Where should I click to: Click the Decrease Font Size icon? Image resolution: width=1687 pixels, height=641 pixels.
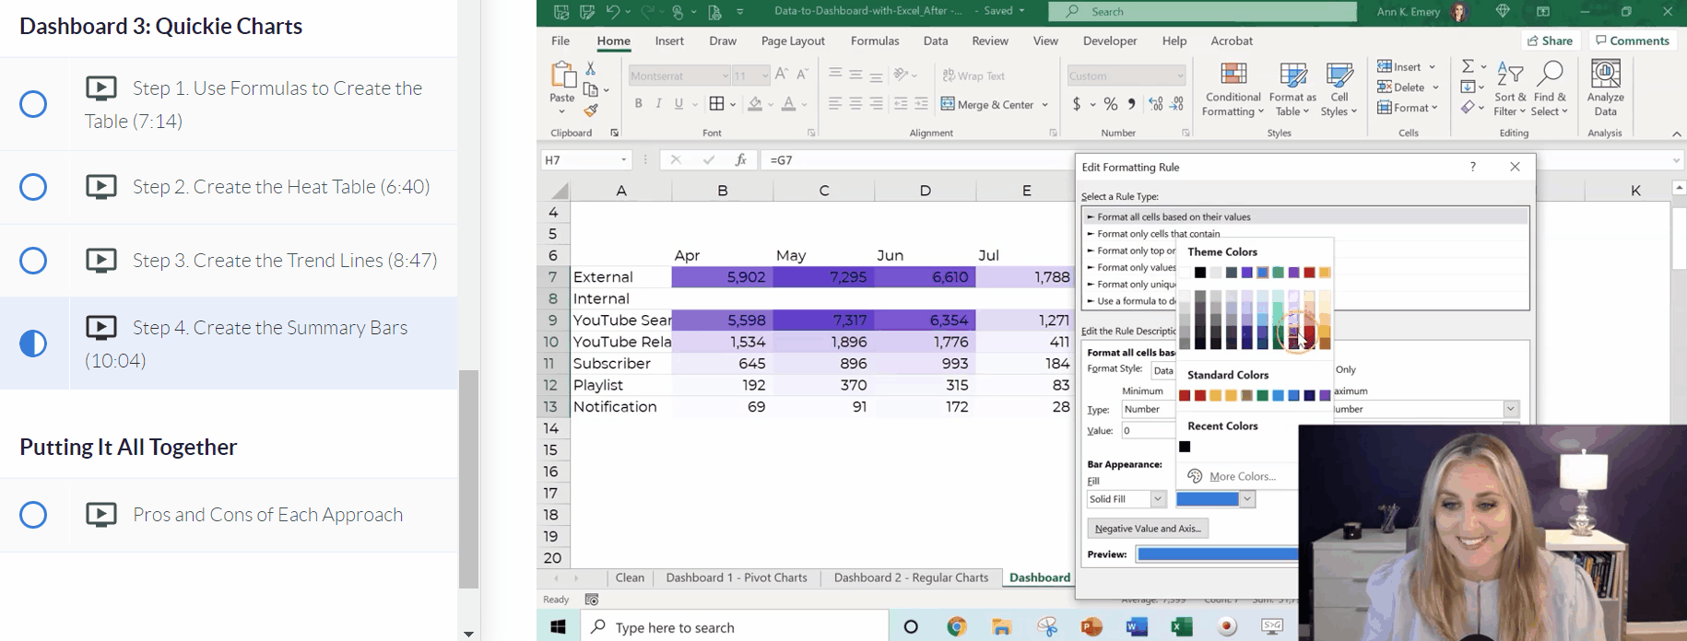coord(802,75)
